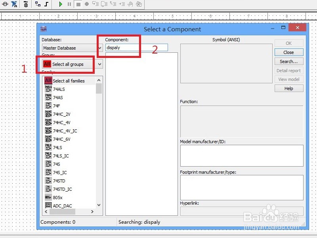Click the grey circle record icon
This screenshot has width=317, height=238.
point(87,4)
